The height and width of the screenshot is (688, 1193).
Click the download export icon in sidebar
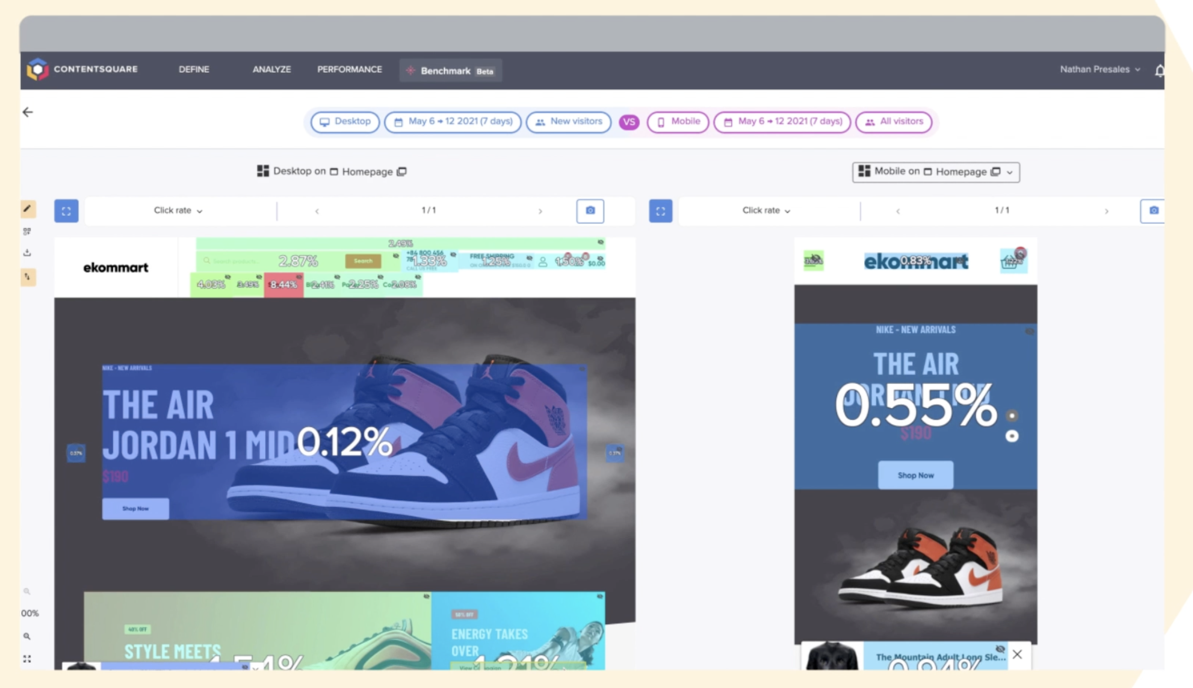tap(27, 252)
